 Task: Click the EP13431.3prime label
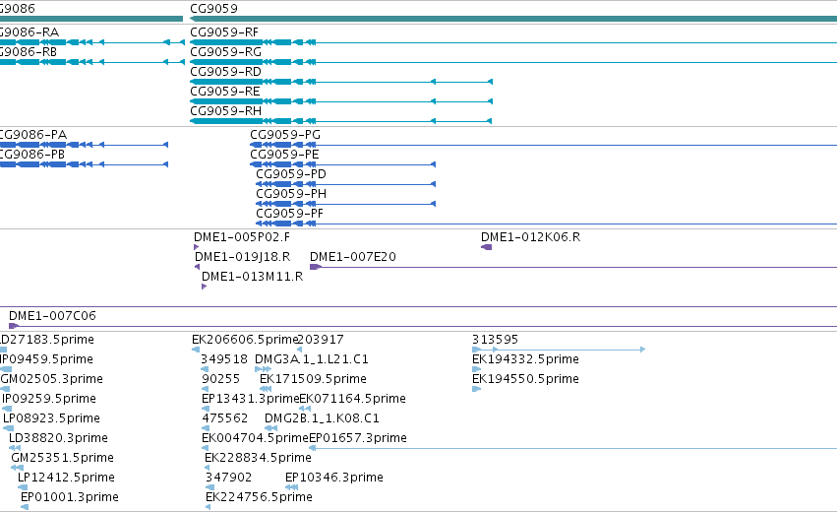pos(251,399)
